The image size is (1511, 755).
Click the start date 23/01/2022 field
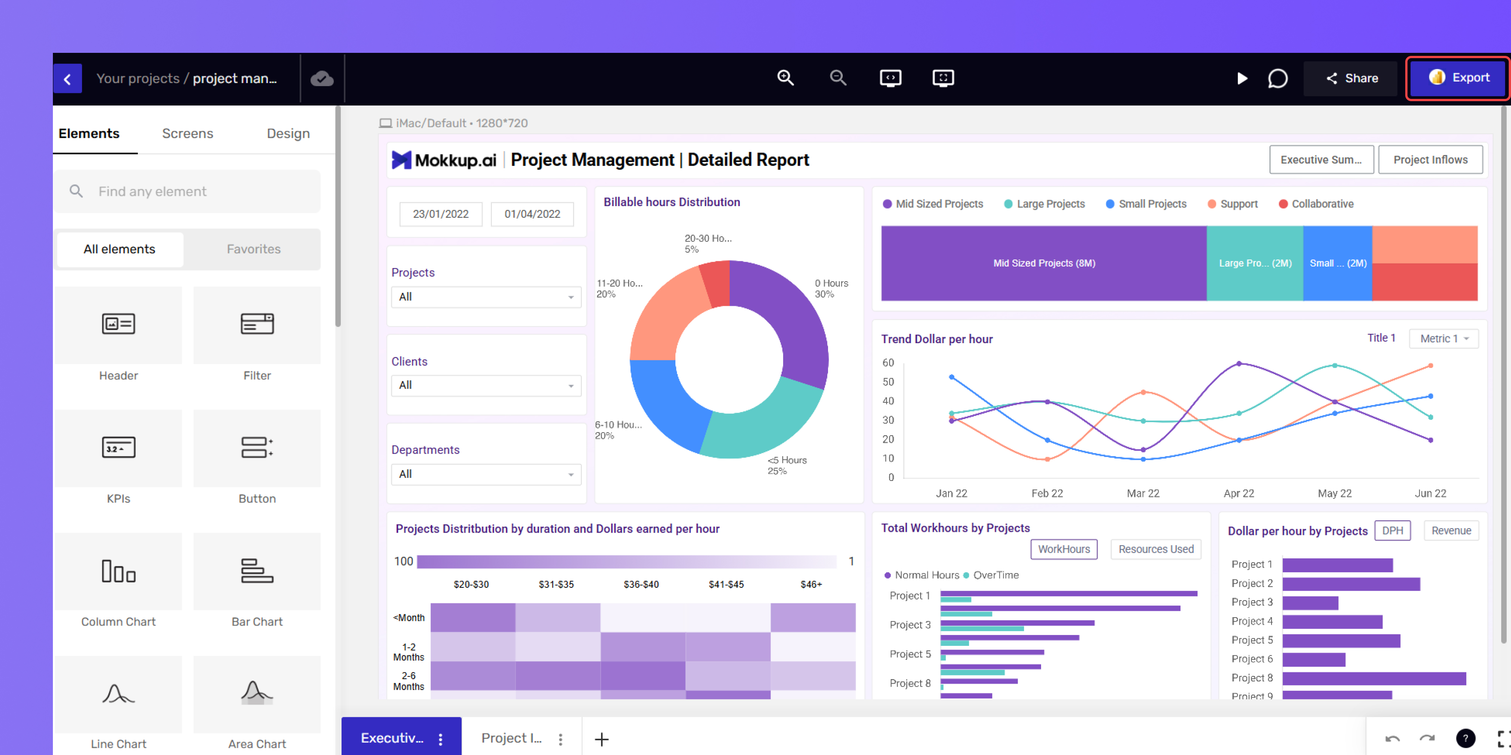(440, 214)
